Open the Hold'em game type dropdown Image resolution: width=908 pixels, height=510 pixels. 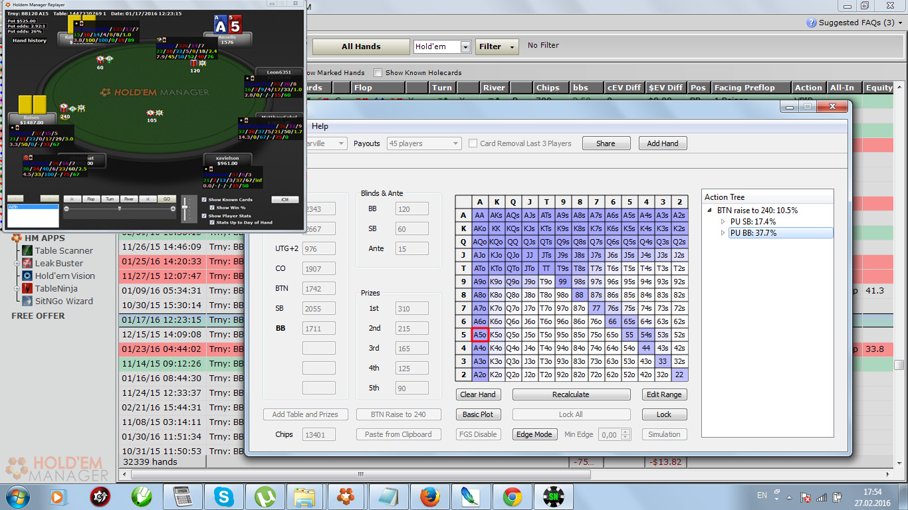[442, 46]
